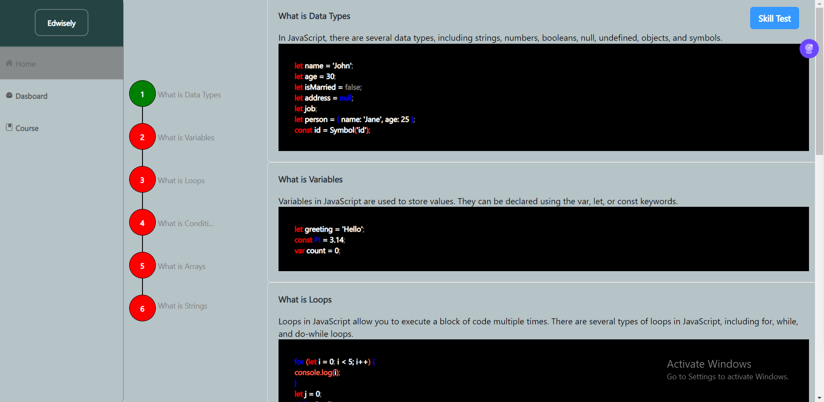Open the 'What is Loops' step label
The height and width of the screenshot is (402, 824).
pyautogui.click(x=182, y=180)
